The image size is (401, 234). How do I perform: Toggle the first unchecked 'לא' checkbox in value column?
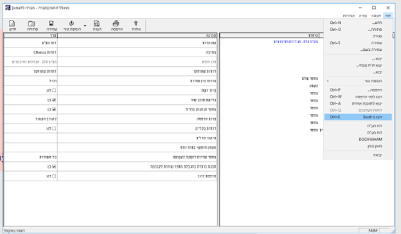tap(54, 90)
